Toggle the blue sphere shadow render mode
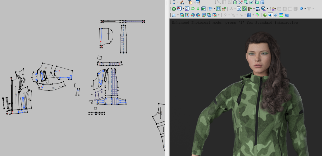 [x=270, y=15]
